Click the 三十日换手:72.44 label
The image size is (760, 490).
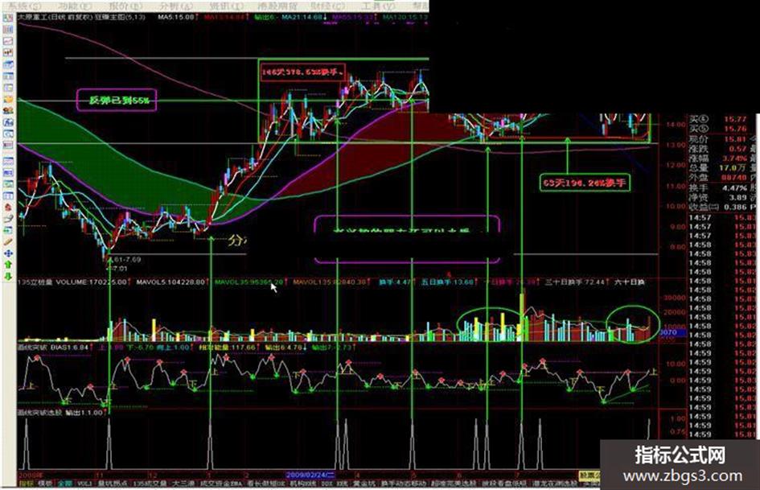[x=575, y=282]
